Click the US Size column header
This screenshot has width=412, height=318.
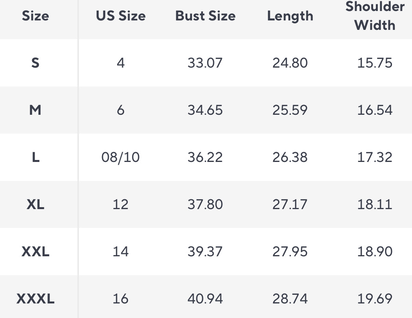coord(121,16)
